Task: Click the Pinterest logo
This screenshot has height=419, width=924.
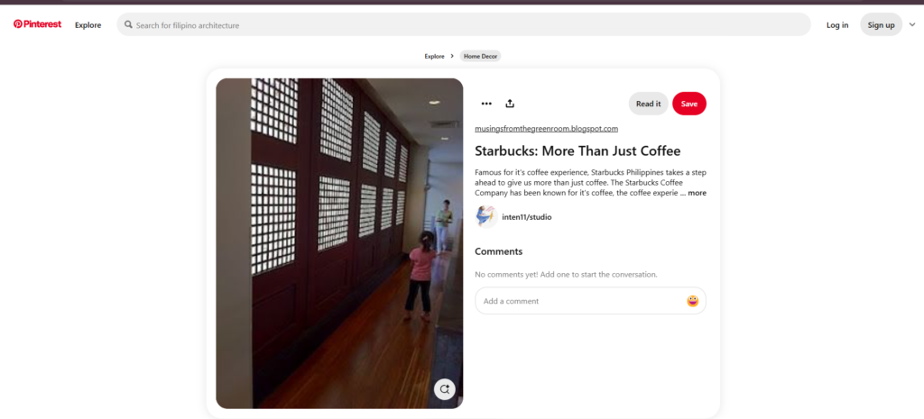Action: point(37,24)
